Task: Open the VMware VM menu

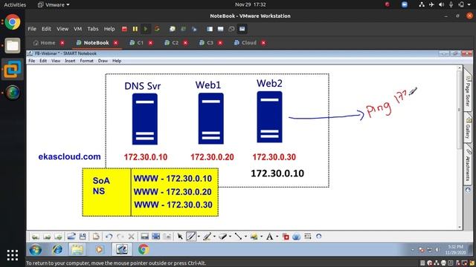Action: click(x=77, y=29)
